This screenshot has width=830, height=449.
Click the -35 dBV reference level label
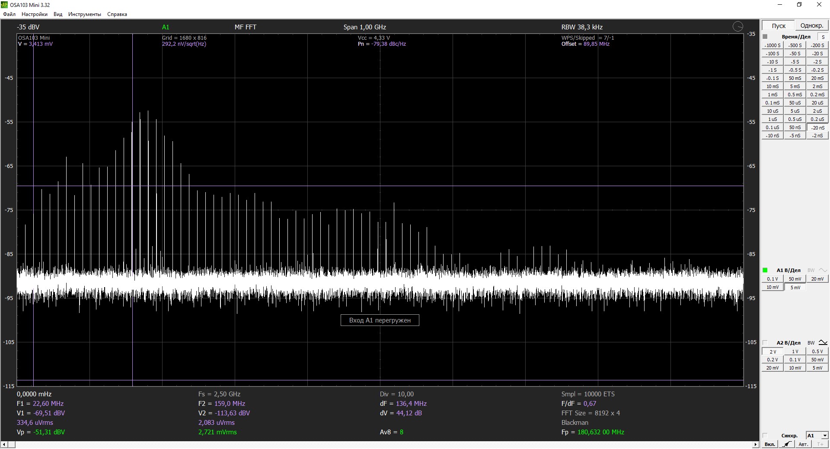coord(28,27)
